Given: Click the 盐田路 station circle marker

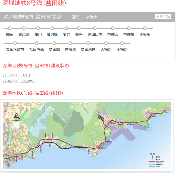Looking at the screenshot, I should [x=54, y=43].
